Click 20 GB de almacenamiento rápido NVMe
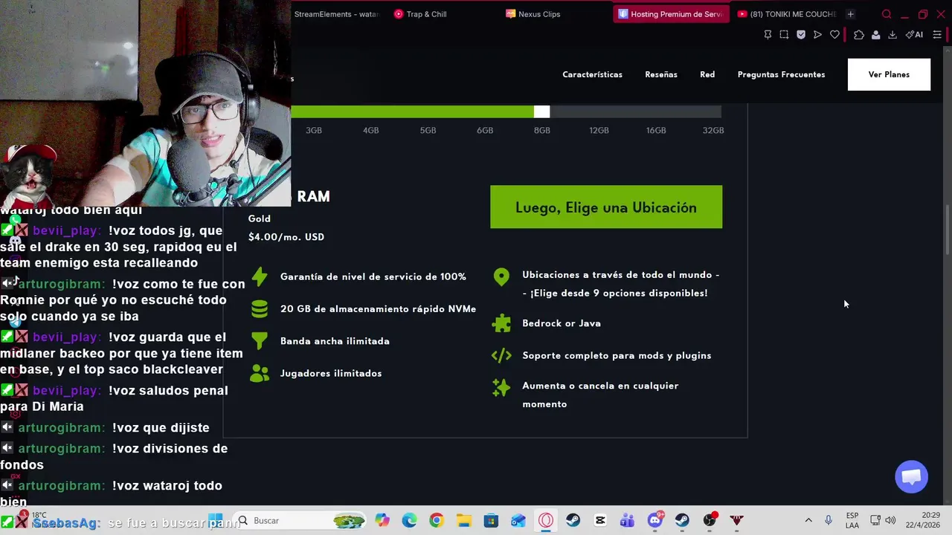This screenshot has height=535, width=952. (x=378, y=309)
